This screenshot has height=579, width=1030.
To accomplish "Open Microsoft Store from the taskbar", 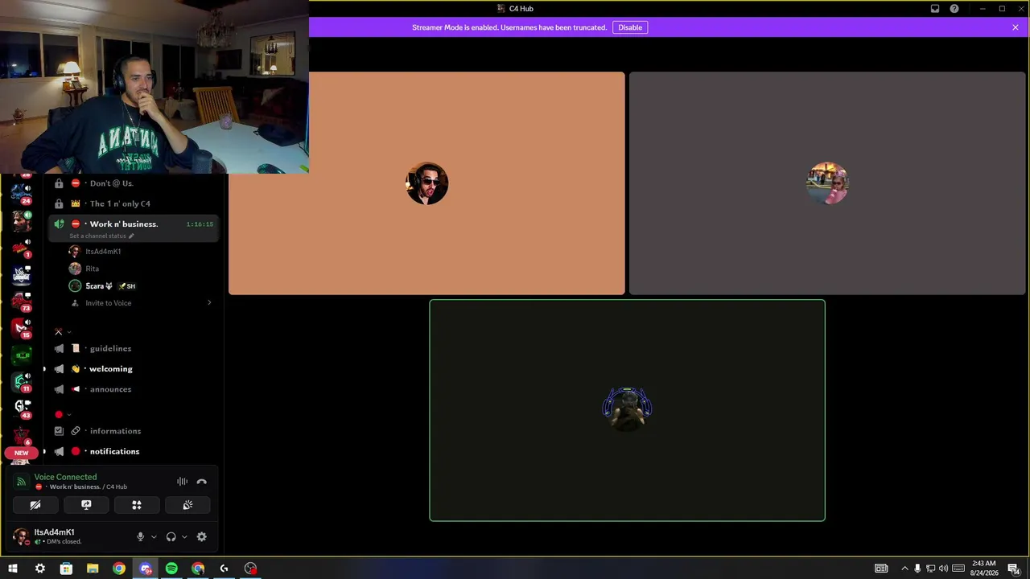I will (66, 569).
